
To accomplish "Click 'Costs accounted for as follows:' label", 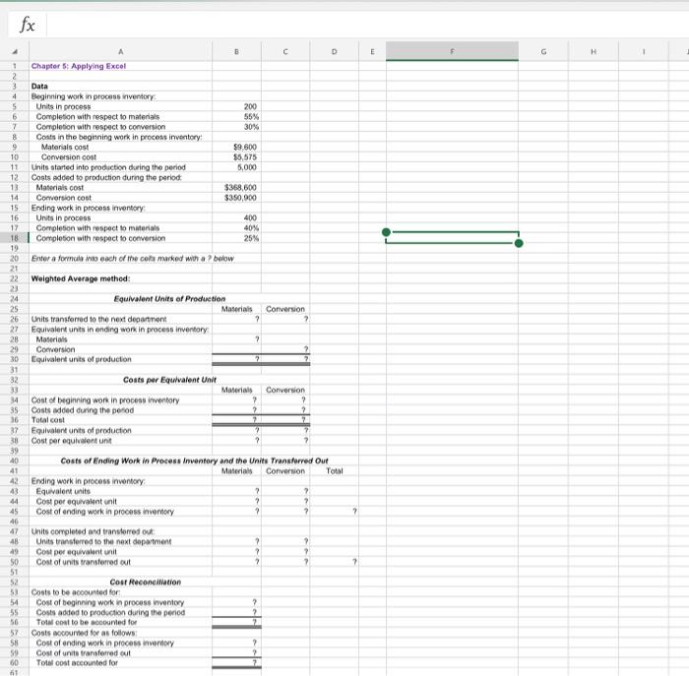I will [84, 633].
